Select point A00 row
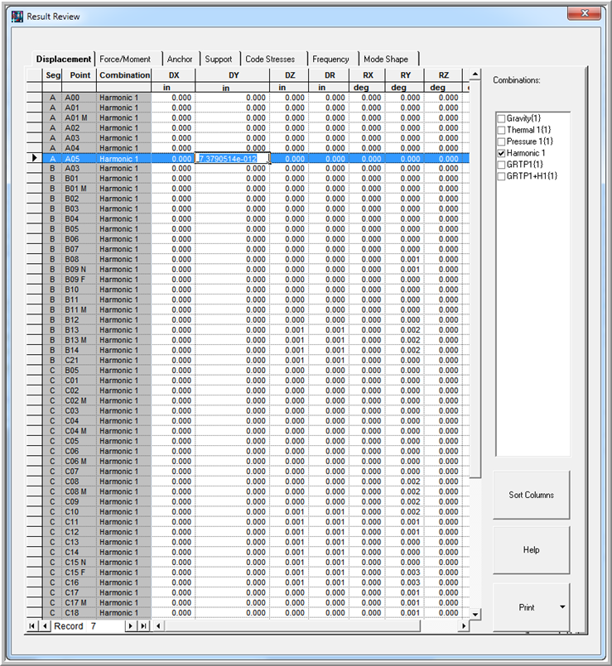 click(248, 98)
